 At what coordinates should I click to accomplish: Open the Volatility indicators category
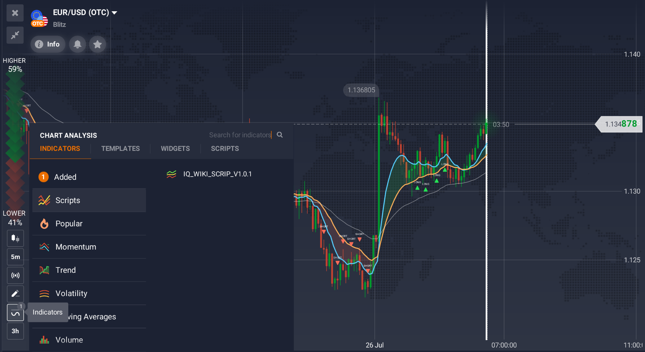89,293
